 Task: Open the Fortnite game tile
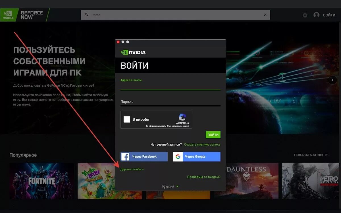pyautogui.click(x=41, y=181)
